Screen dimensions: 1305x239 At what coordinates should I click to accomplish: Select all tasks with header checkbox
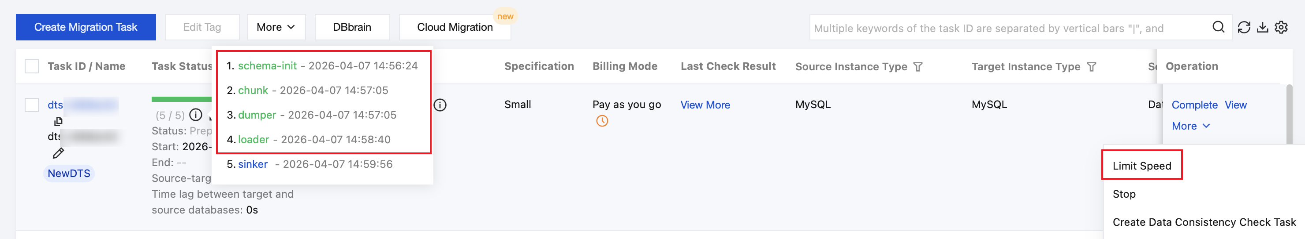tap(32, 66)
